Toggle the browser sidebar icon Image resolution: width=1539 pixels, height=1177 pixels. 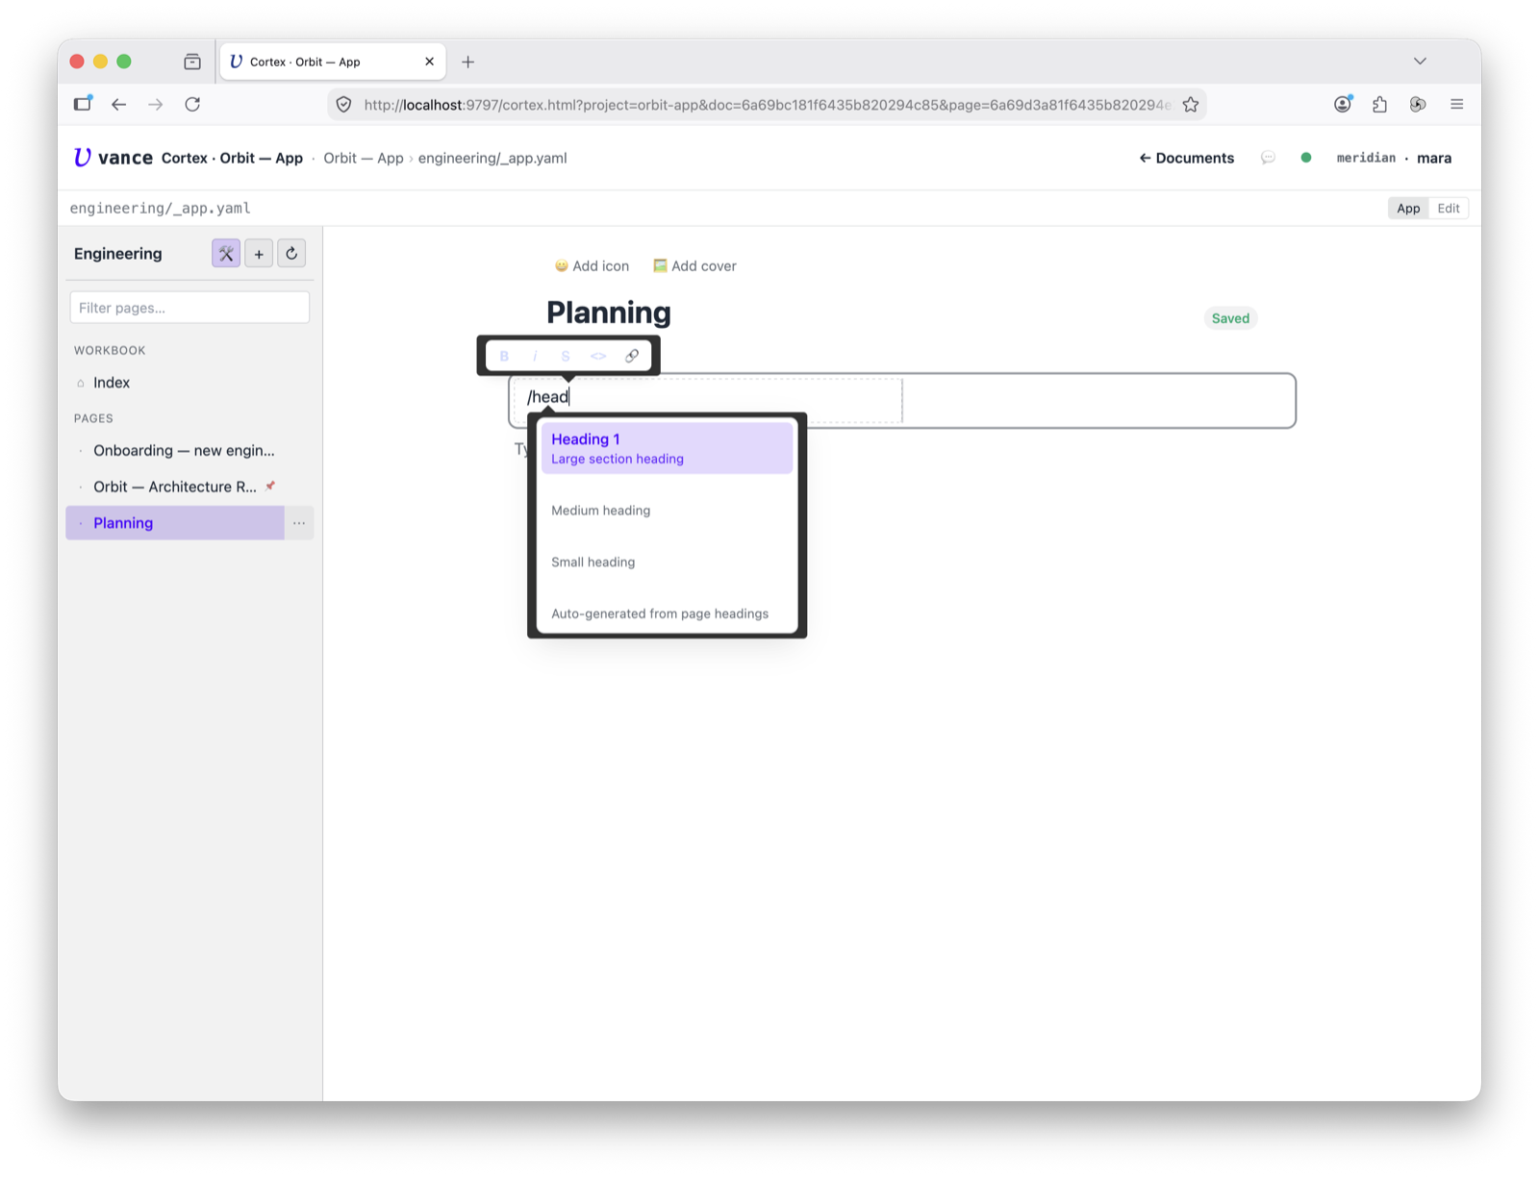(x=83, y=103)
